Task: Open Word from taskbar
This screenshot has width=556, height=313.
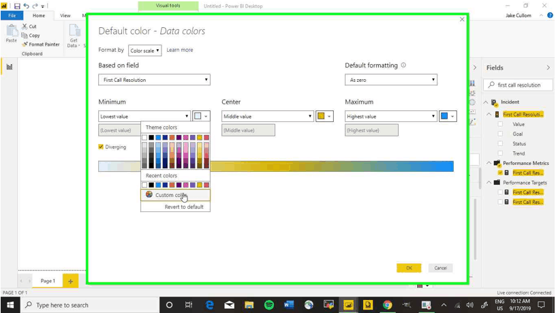Action: point(289,305)
